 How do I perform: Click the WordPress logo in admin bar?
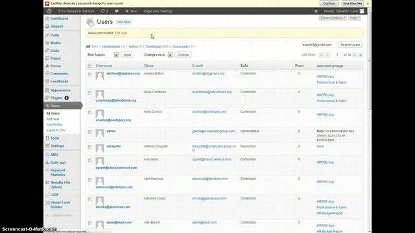coord(49,11)
